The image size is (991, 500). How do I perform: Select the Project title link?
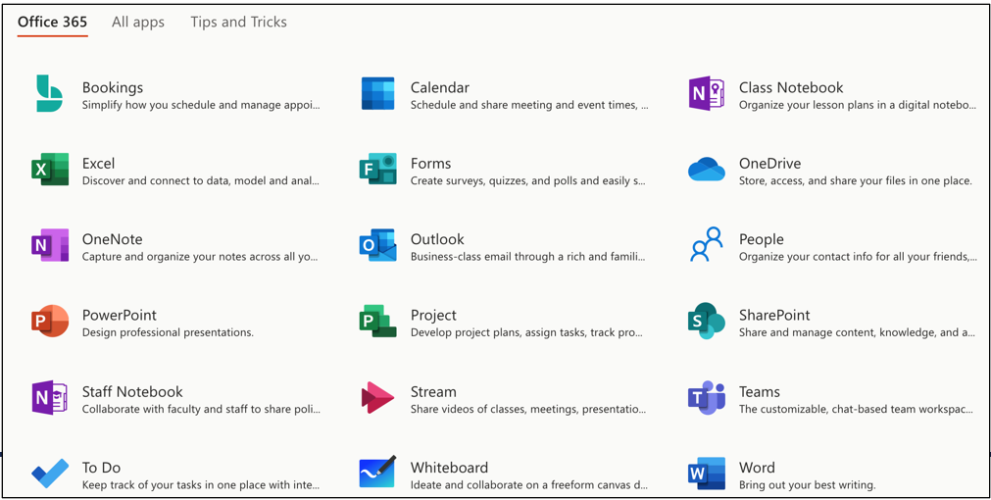coord(433,315)
